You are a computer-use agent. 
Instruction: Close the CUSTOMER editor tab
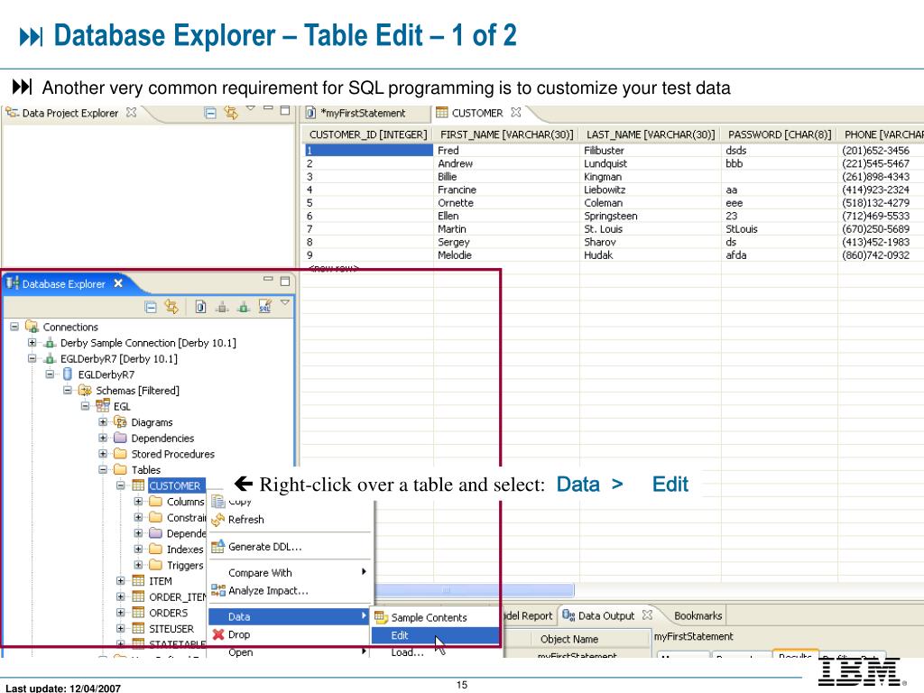click(515, 112)
